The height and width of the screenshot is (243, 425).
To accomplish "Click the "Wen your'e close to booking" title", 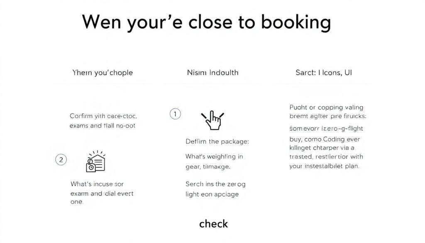I will pos(206,22).
